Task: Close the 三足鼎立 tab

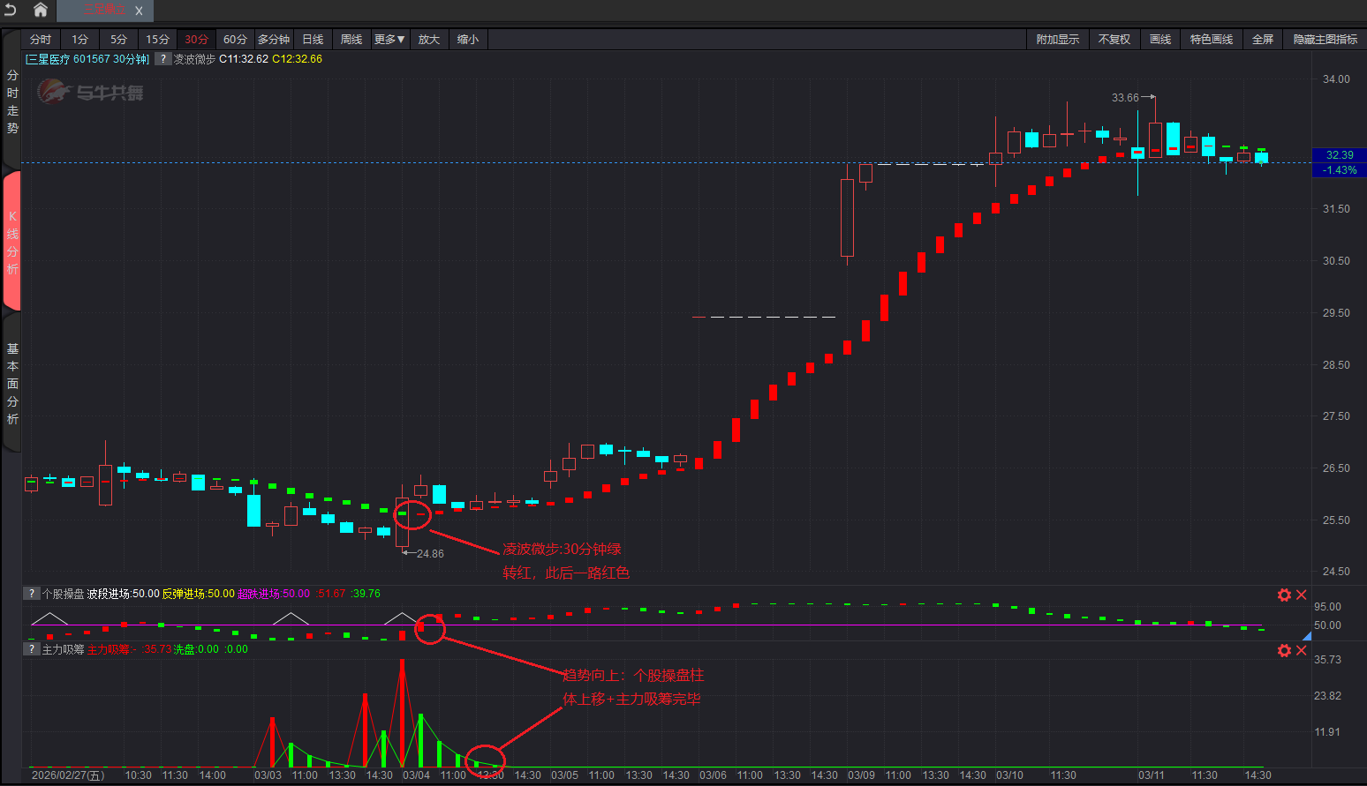Action: click(139, 11)
